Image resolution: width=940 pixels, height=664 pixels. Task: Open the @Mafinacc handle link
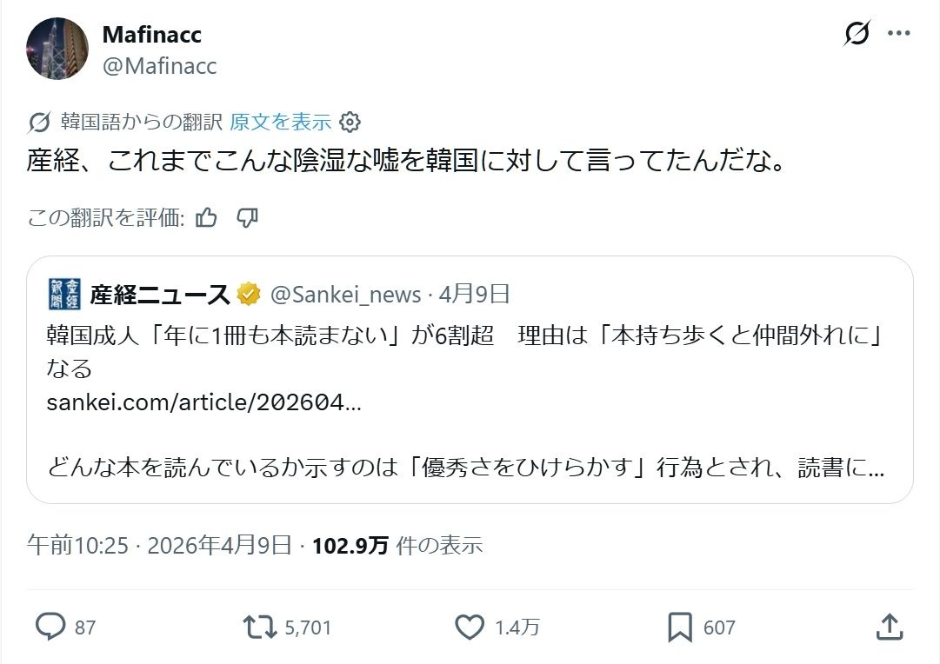click(159, 66)
